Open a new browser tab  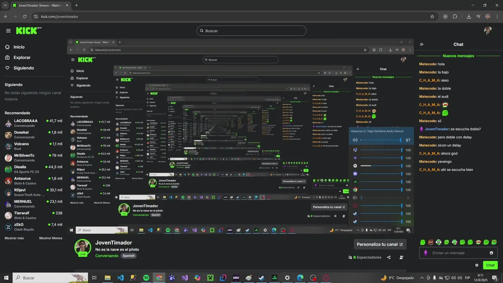pos(76,5)
